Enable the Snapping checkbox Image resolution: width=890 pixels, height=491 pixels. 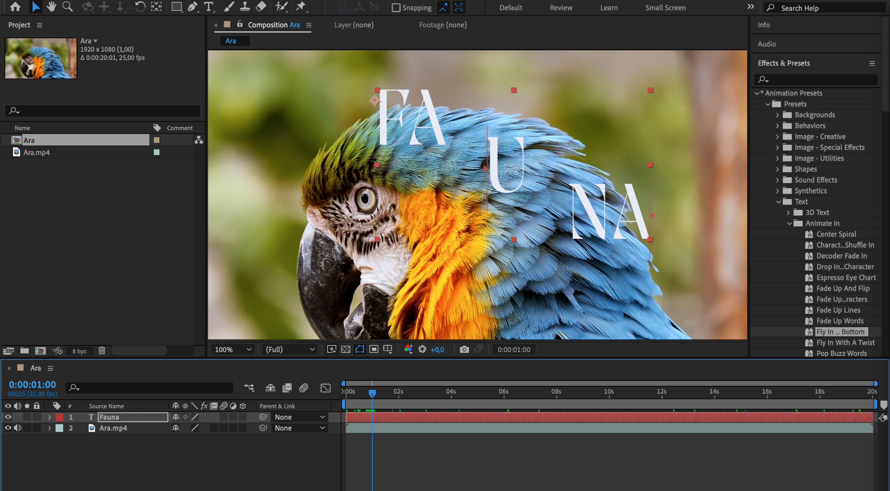coord(396,7)
